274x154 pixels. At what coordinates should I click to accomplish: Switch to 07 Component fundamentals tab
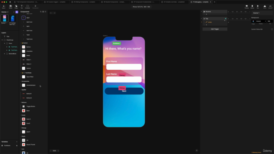143,2
